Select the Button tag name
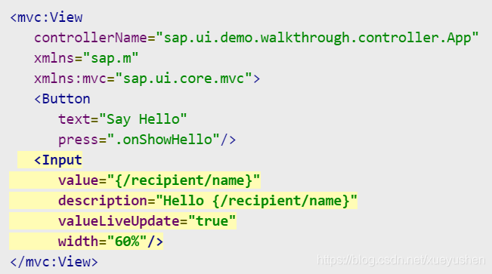 pos(66,99)
